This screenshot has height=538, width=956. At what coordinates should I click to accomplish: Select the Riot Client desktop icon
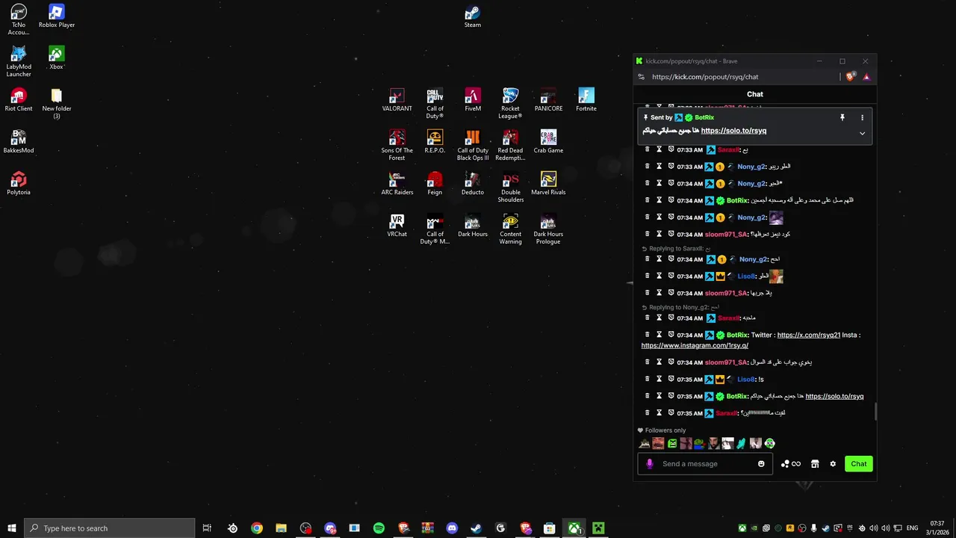pos(19,100)
